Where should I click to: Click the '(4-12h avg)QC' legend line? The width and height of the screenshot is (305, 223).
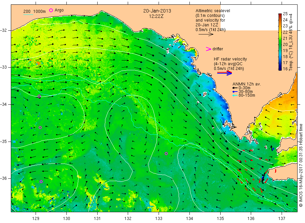pyautogui.click(x=228, y=64)
